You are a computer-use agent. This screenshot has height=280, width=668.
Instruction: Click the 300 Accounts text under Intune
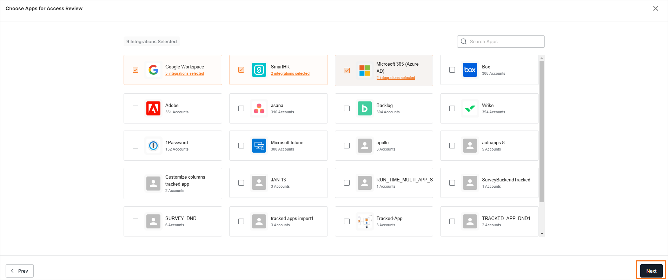pyautogui.click(x=283, y=149)
